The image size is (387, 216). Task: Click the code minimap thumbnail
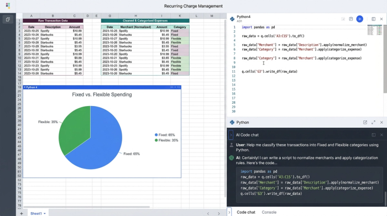click(x=374, y=30)
